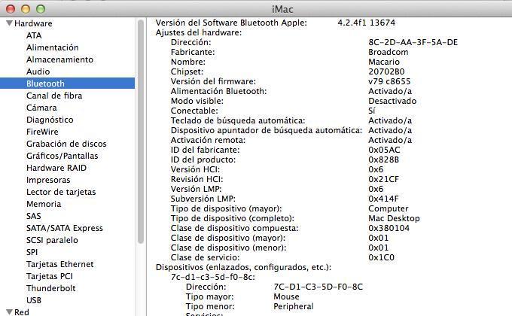Collapse the Hardware section triangle
The height and width of the screenshot is (316, 512).
click(8, 23)
